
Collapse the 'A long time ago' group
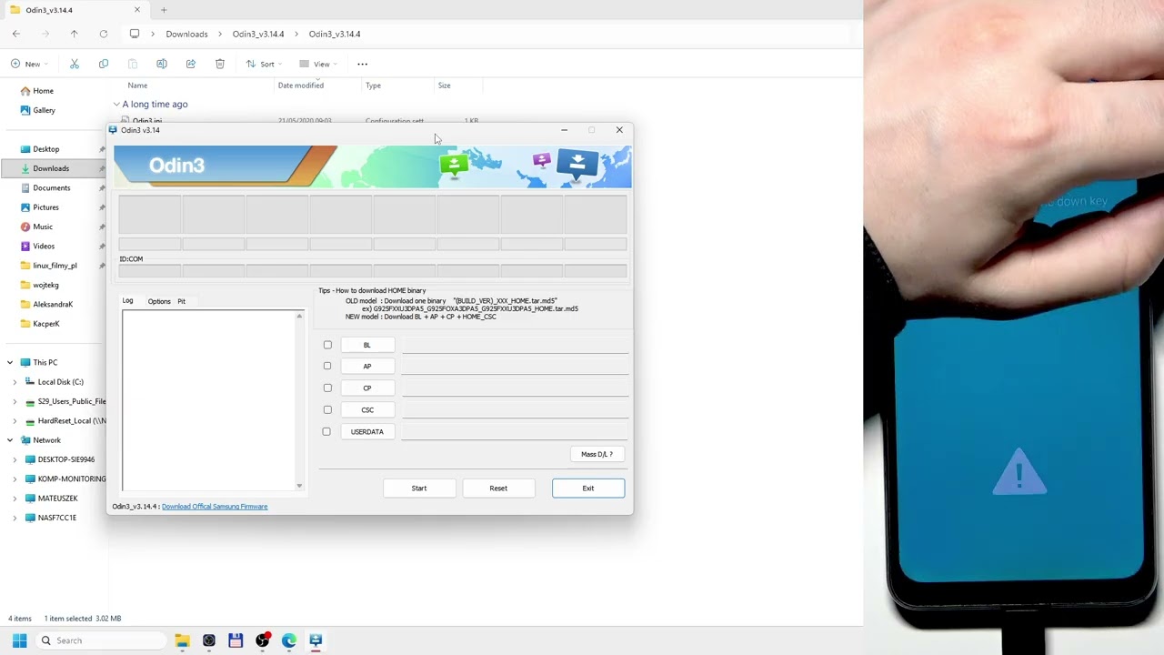pos(116,105)
